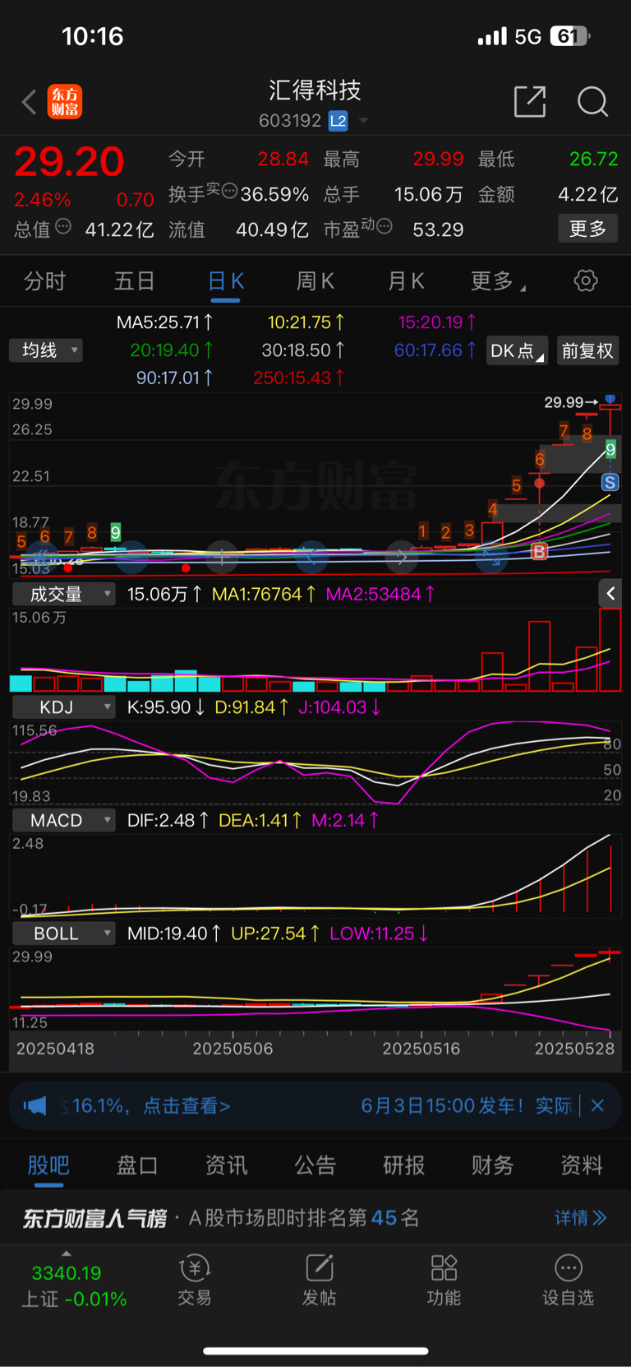Open 发帖 post icon

[320, 1281]
